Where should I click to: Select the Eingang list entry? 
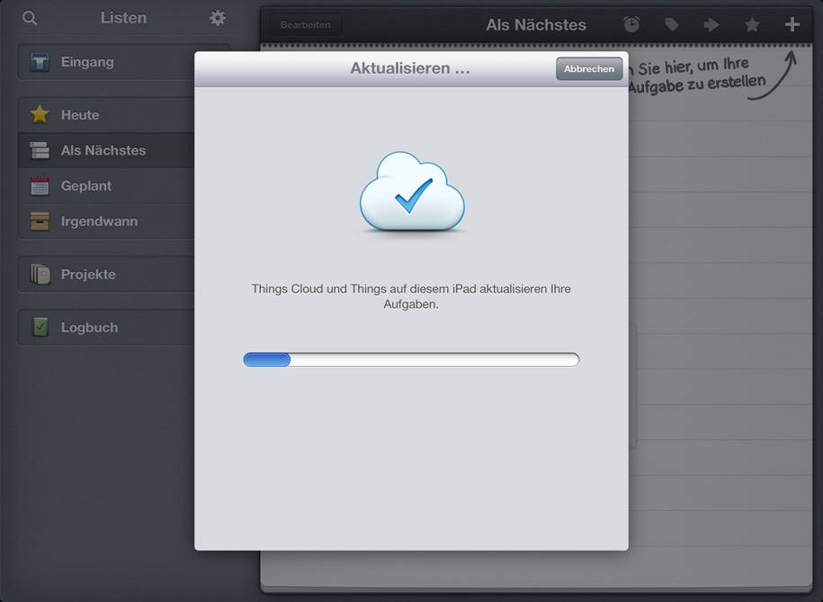click(87, 61)
